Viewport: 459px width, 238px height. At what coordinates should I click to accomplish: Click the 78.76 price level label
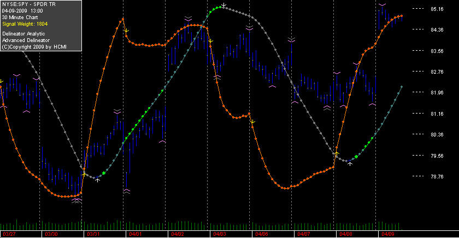click(437, 177)
